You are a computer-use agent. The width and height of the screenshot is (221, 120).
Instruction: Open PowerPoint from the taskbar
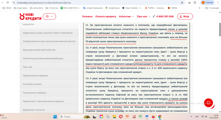coord(127,117)
